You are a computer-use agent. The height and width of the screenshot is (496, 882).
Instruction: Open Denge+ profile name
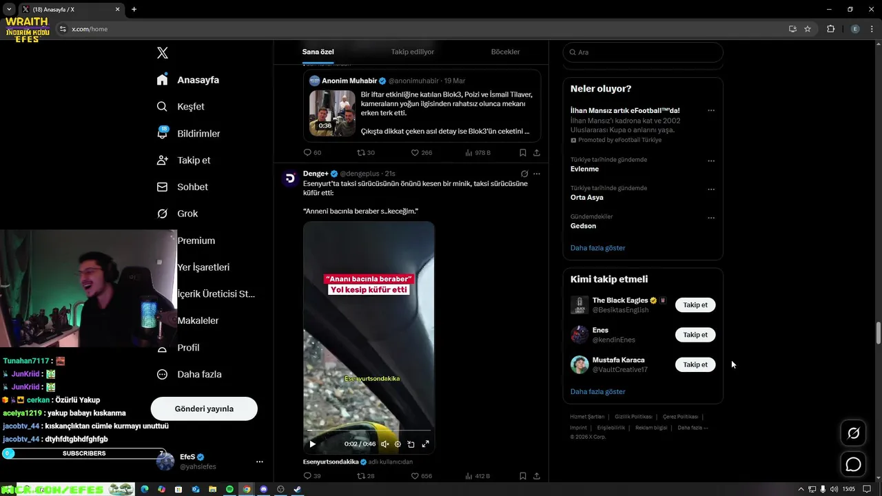pos(316,174)
